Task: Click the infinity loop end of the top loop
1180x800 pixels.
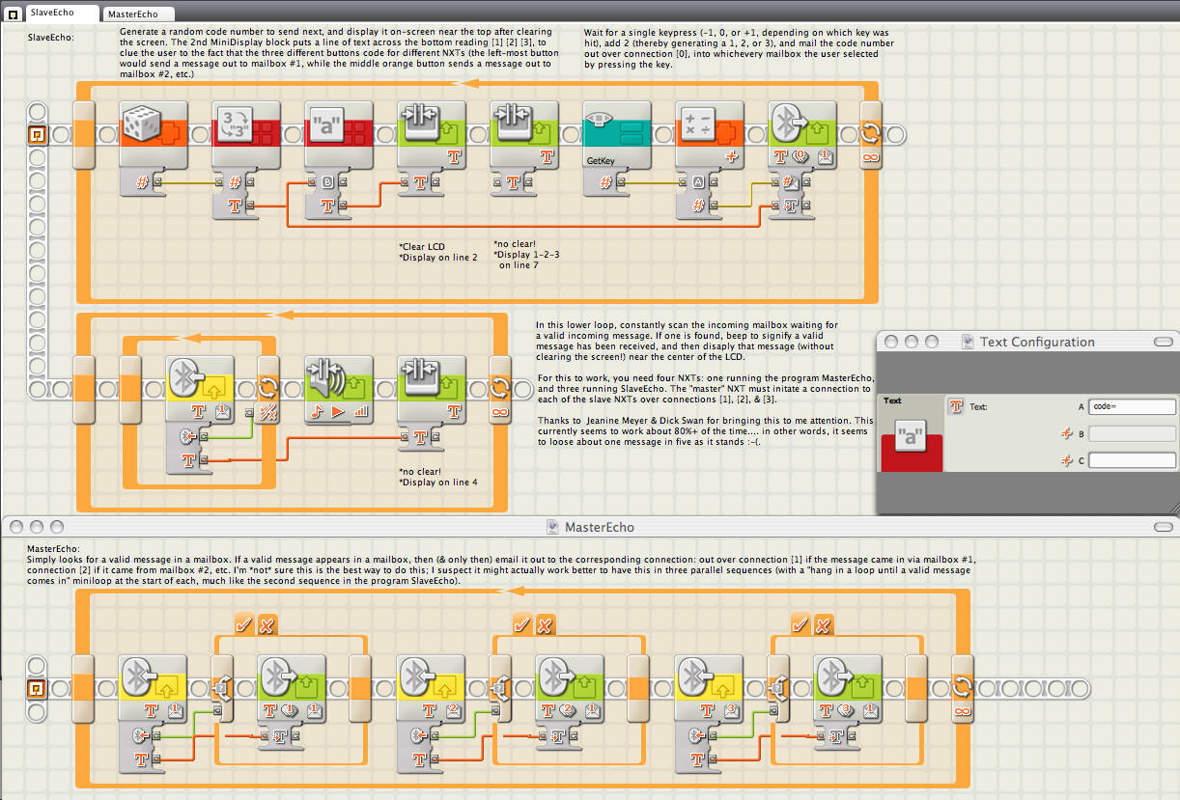Action: (871, 134)
